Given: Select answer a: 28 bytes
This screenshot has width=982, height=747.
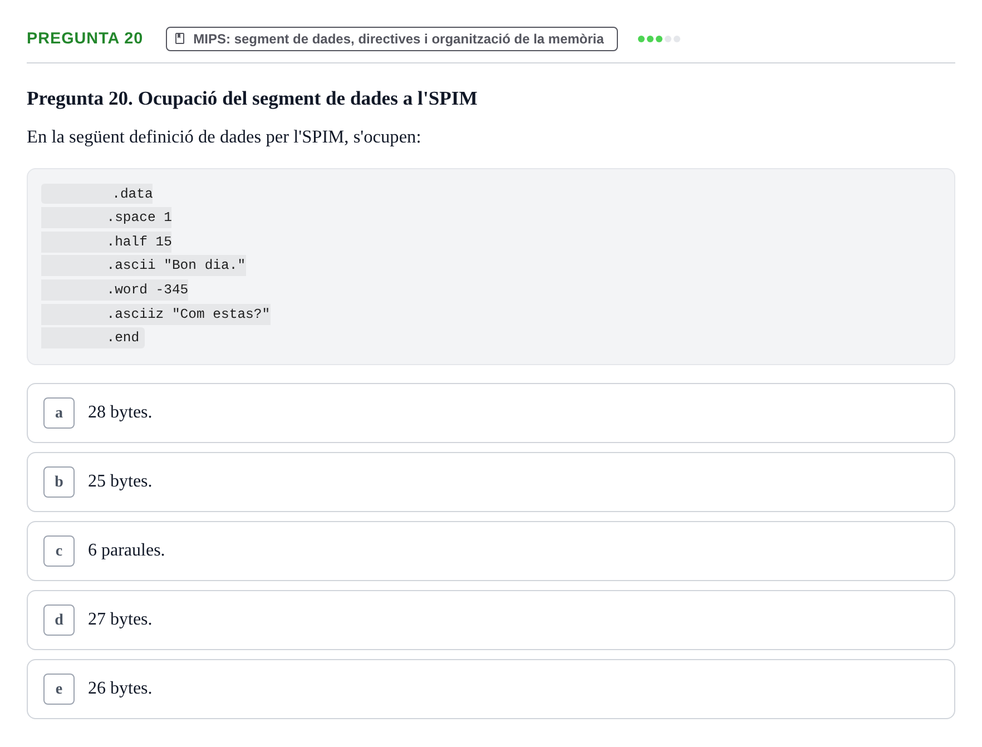Looking at the screenshot, I should [x=490, y=413].
